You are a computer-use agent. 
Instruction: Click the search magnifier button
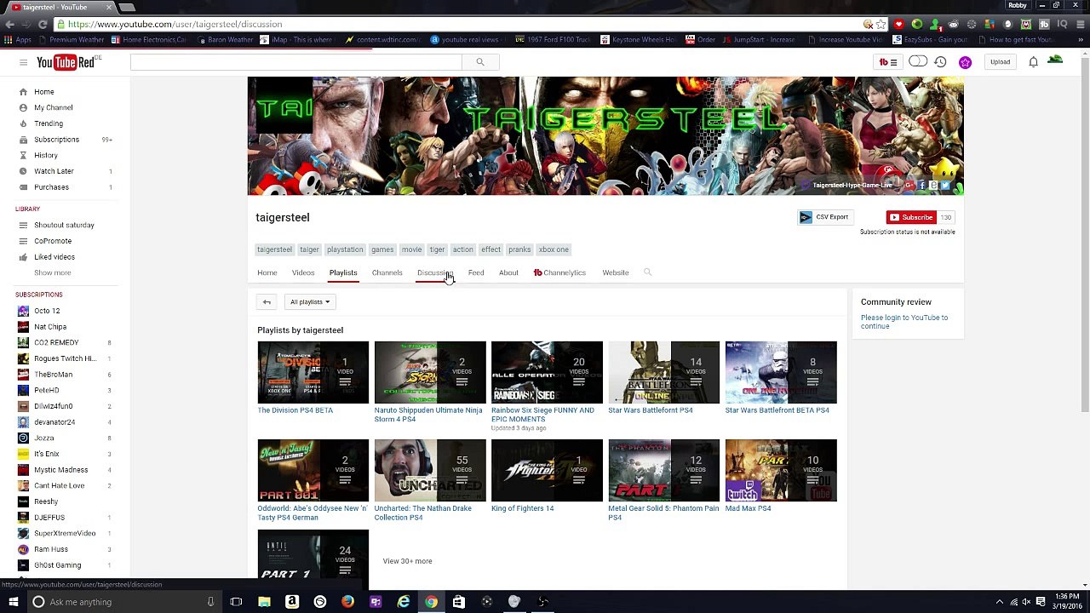[480, 62]
